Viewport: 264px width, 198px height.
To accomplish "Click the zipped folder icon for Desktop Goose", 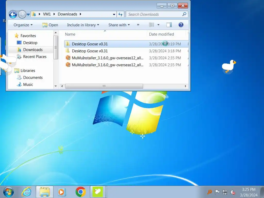I will click(x=68, y=51).
